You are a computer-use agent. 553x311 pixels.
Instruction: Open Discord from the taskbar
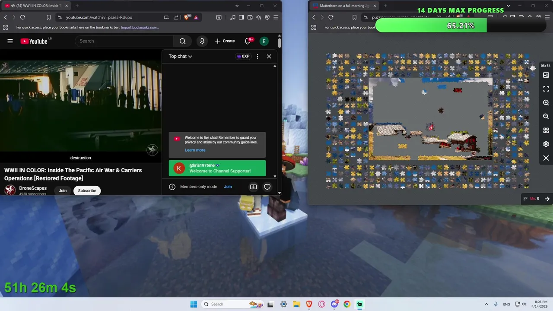click(x=334, y=304)
